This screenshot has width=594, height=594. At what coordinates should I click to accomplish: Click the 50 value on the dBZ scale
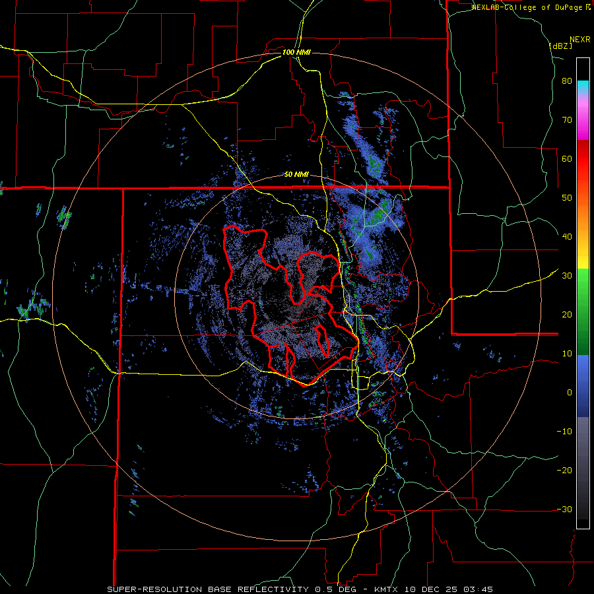(x=567, y=198)
